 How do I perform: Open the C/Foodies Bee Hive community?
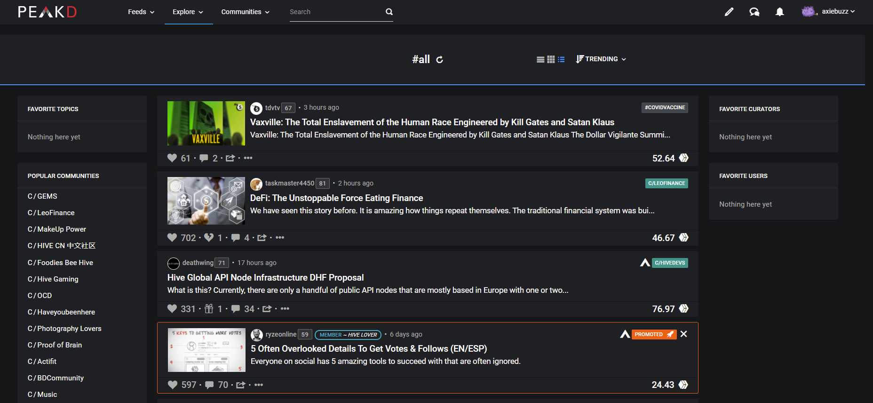[60, 263]
